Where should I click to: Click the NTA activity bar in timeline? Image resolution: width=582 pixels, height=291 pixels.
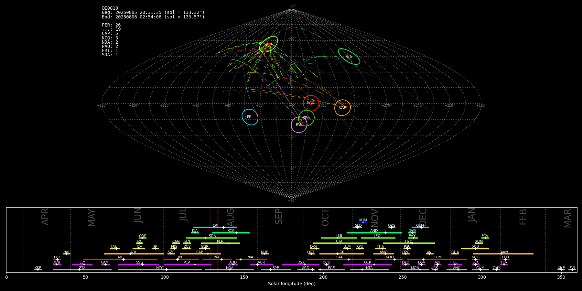click(x=369, y=270)
